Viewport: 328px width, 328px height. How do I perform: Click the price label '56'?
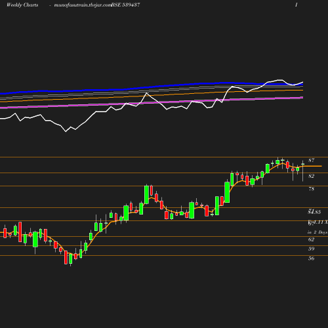tap(312, 258)
